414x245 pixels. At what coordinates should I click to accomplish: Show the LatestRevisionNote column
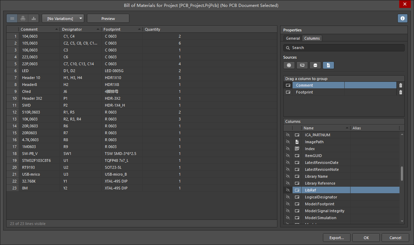(x=288, y=169)
